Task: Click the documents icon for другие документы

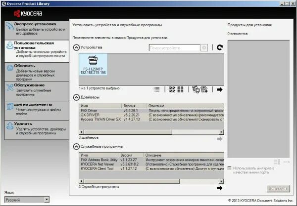Action: 10,106
